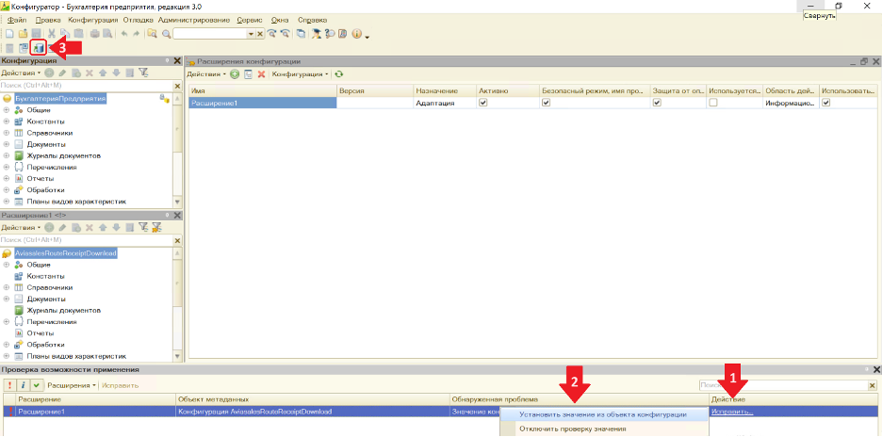Click filter funnel icon in Конфигурация panel toolbar
The image size is (882, 437).
coord(143,73)
